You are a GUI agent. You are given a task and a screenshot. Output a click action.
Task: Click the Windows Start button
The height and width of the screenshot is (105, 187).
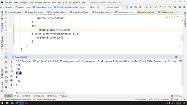pos(2,103)
